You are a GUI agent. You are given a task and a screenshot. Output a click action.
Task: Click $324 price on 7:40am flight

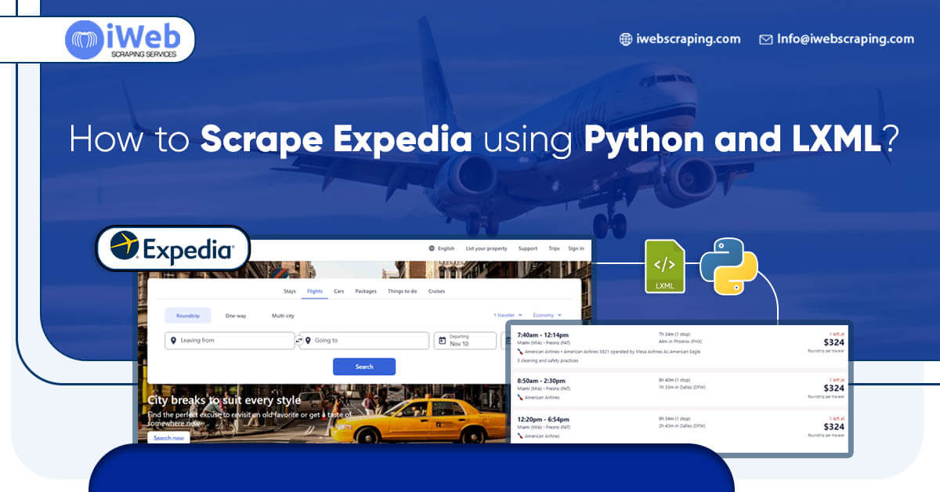coord(833,342)
